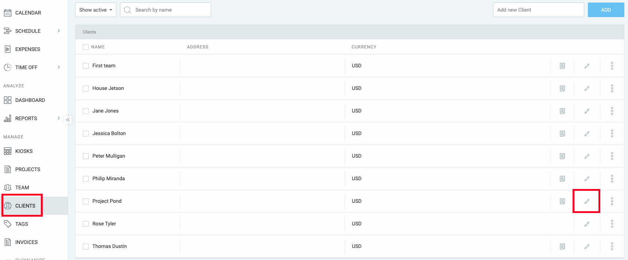Click the pencil icon for Peter Mulligan

pyautogui.click(x=587, y=156)
